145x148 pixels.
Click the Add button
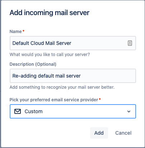click(99, 133)
